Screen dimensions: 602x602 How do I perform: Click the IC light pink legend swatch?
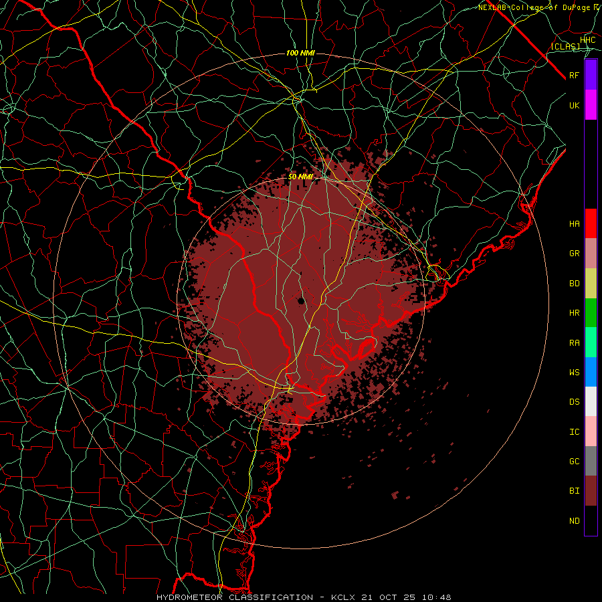click(x=591, y=431)
